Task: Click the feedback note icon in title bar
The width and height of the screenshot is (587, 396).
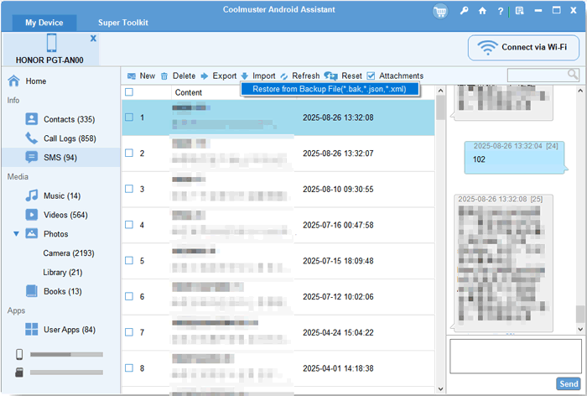Action: (x=520, y=11)
